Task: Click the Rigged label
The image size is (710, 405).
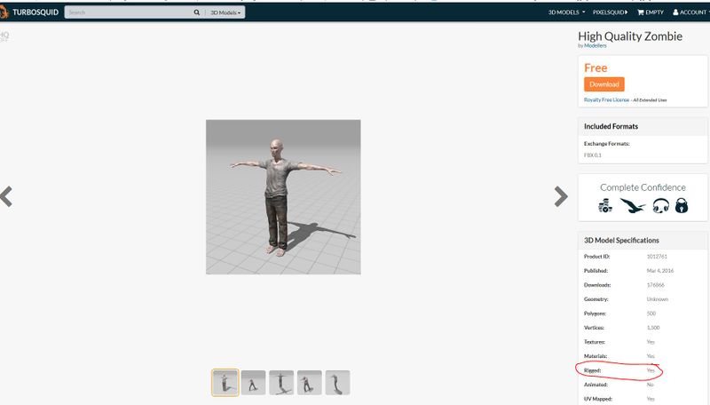Action: [x=592, y=370]
